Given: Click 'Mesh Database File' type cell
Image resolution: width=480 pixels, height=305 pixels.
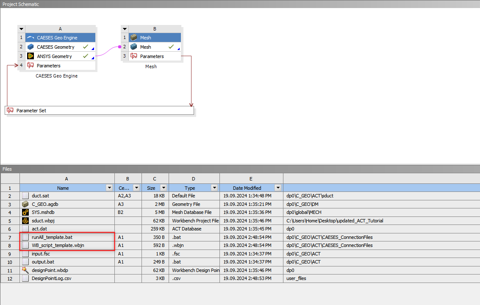Looking at the screenshot, I should [194, 212].
